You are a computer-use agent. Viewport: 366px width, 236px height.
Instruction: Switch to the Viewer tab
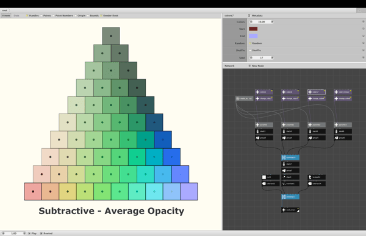[6, 16]
